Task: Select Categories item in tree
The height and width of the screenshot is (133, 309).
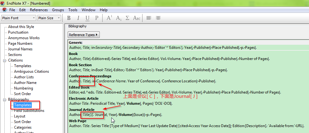Action: pyautogui.click(x=23, y=127)
